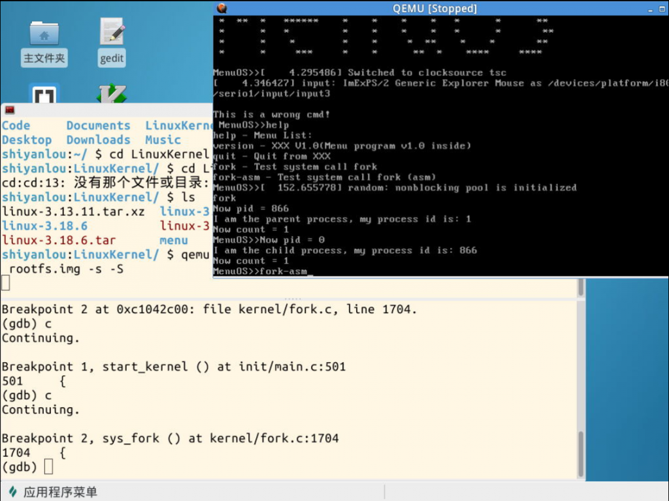Click the upper terminal pane cursor
669x501 pixels.
coord(6,282)
